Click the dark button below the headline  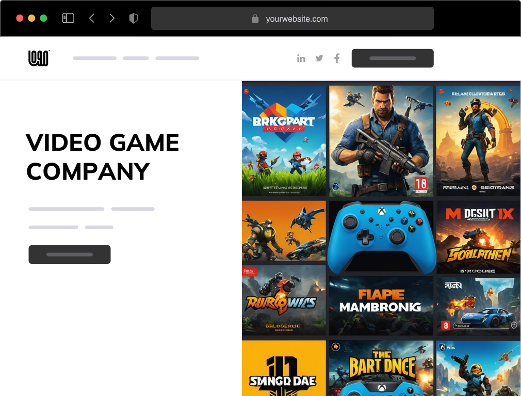[70, 255]
